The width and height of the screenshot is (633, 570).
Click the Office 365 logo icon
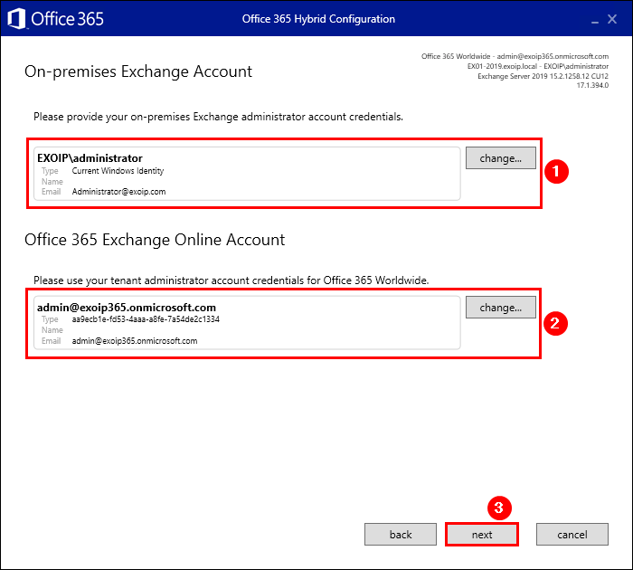coord(15,18)
